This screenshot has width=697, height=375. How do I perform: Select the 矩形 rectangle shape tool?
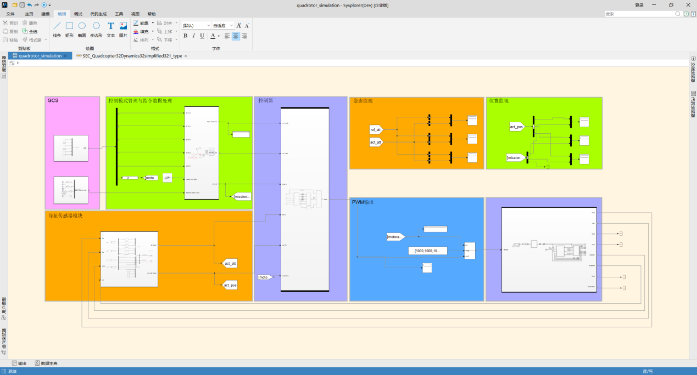69,29
